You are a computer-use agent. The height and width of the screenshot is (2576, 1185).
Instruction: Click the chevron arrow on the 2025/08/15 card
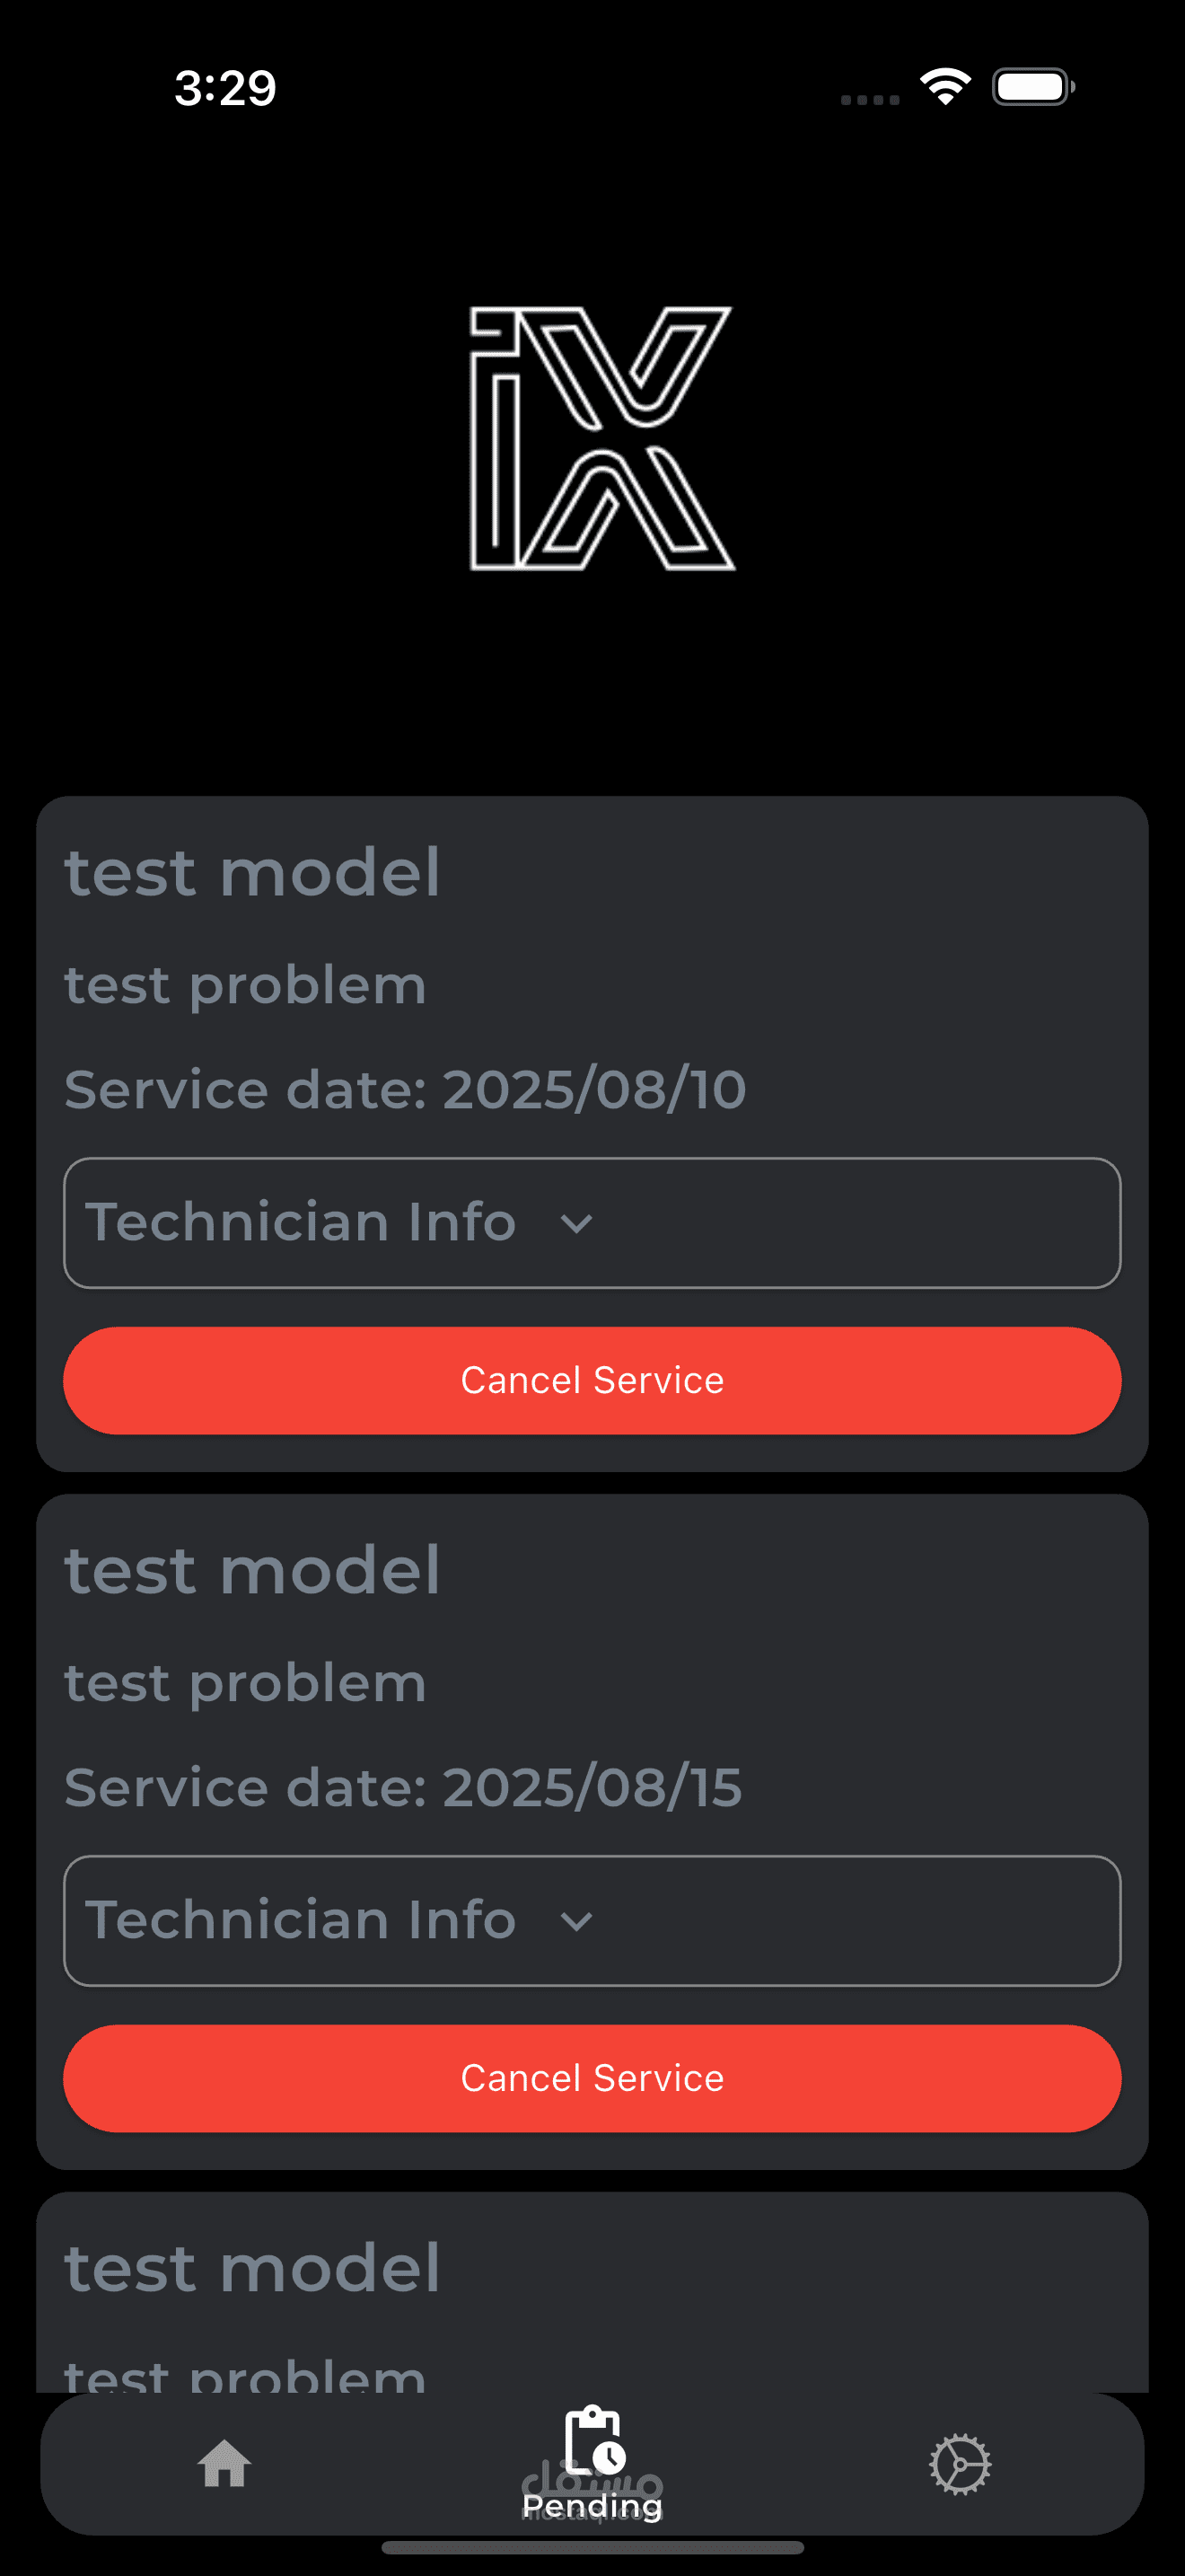pos(576,1921)
